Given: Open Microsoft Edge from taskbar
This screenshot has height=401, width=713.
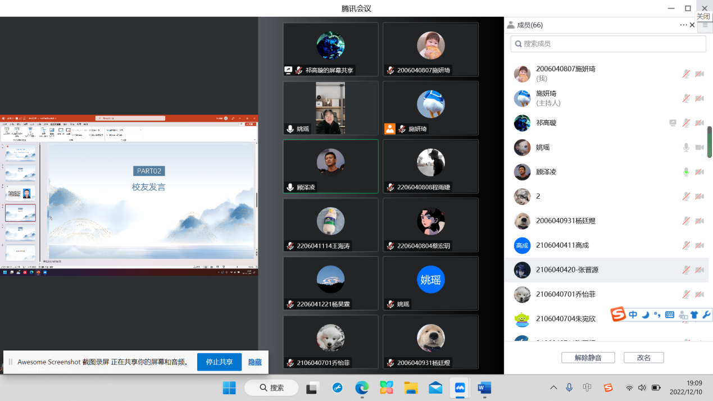Looking at the screenshot, I should click(x=362, y=388).
